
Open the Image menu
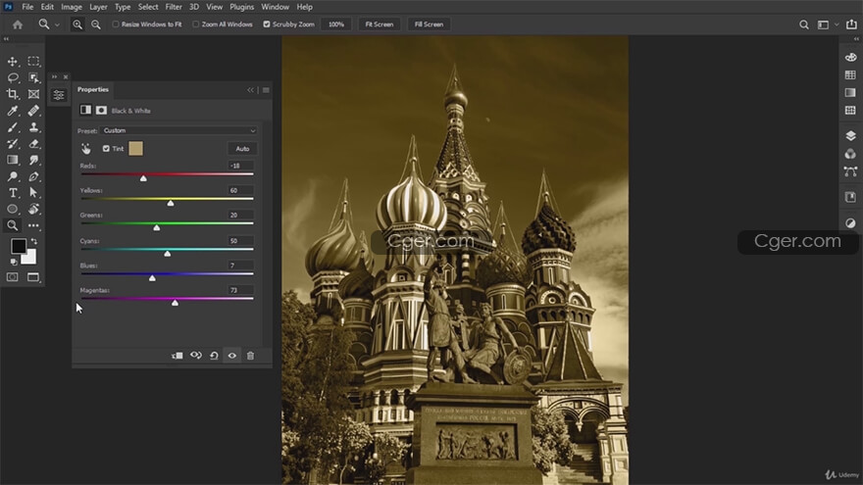coord(71,7)
